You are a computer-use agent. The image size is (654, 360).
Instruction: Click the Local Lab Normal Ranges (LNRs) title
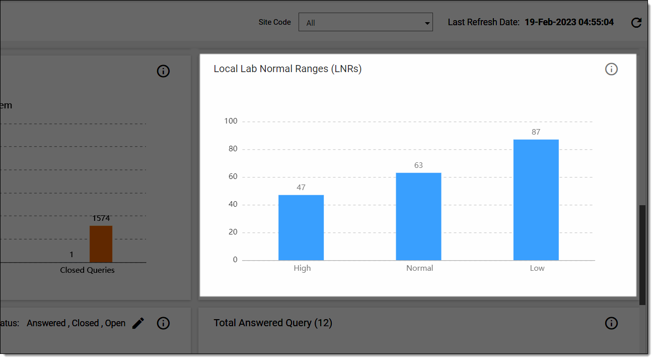[287, 69]
